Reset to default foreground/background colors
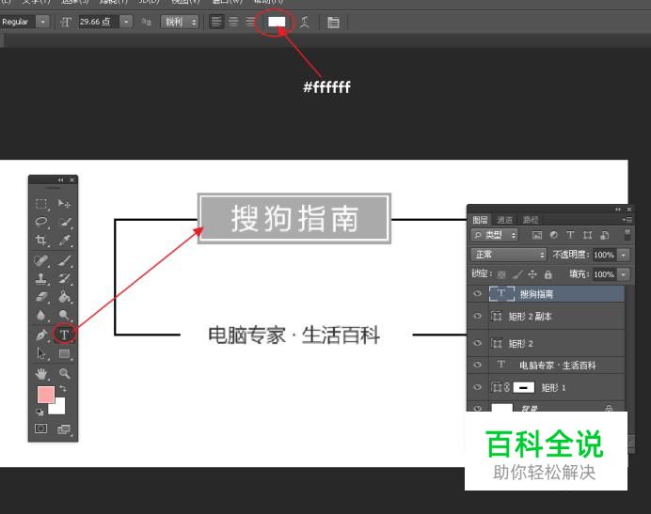This screenshot has height=514, width=651. 40,412
